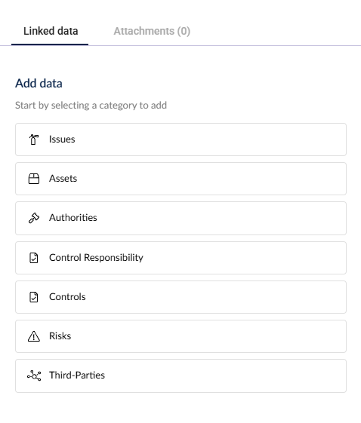The width and height of the screenshot is (361, 423).
Task: Click the 'Start by selecting a category' hint
Action: [91, 106]
